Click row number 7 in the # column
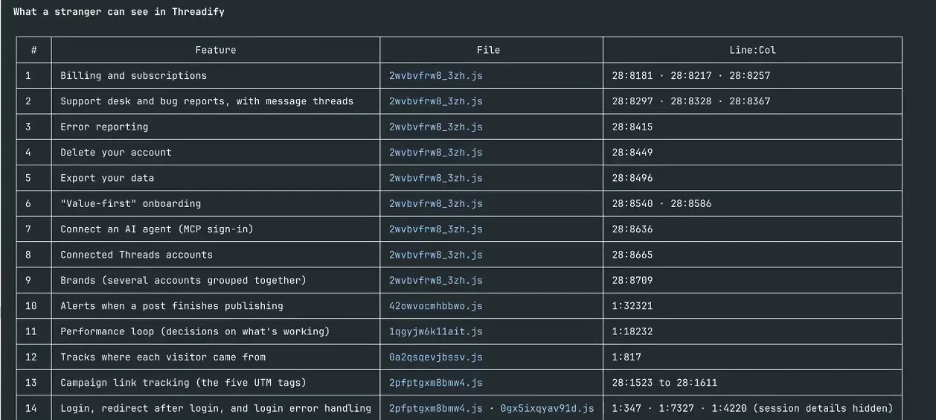Image resolution: width=936 pixels, height=420 pixels. coord(28,229)
